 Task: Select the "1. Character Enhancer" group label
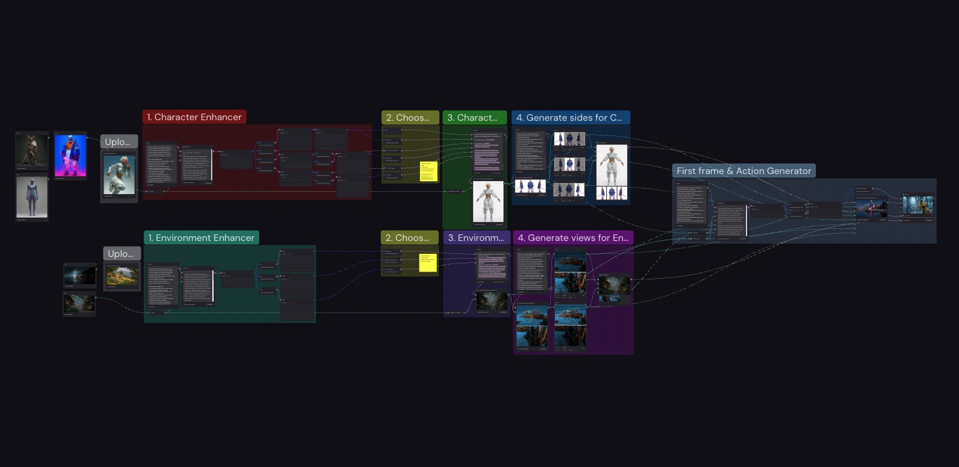coord(194,117)
